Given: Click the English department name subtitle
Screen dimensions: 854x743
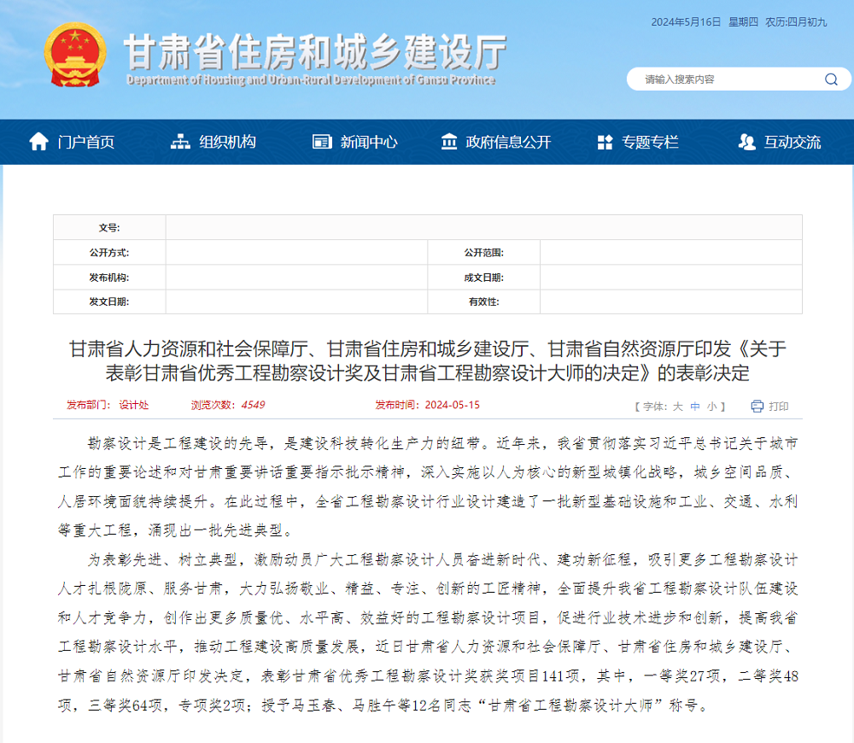Looking at the screenshot, I should tap(311, 80).
